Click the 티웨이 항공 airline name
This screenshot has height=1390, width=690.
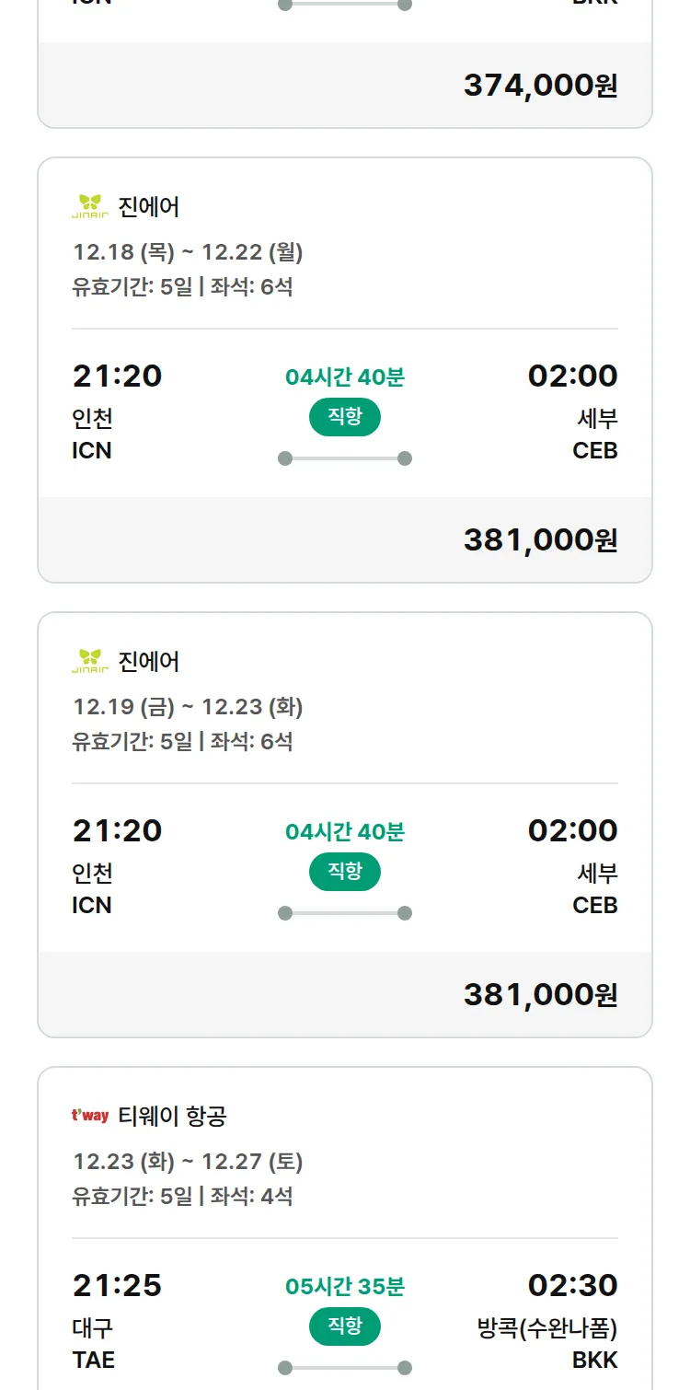[x=172, y=1116]
